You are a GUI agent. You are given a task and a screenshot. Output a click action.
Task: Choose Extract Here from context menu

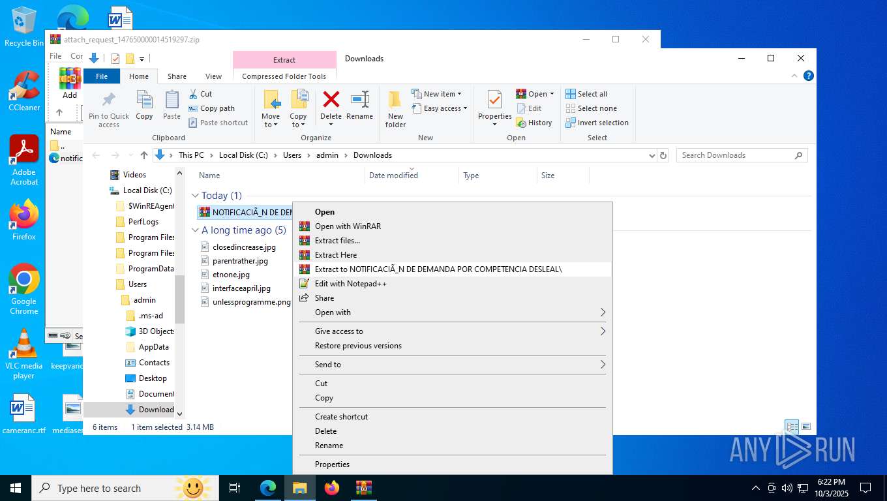tap(452, 255)
